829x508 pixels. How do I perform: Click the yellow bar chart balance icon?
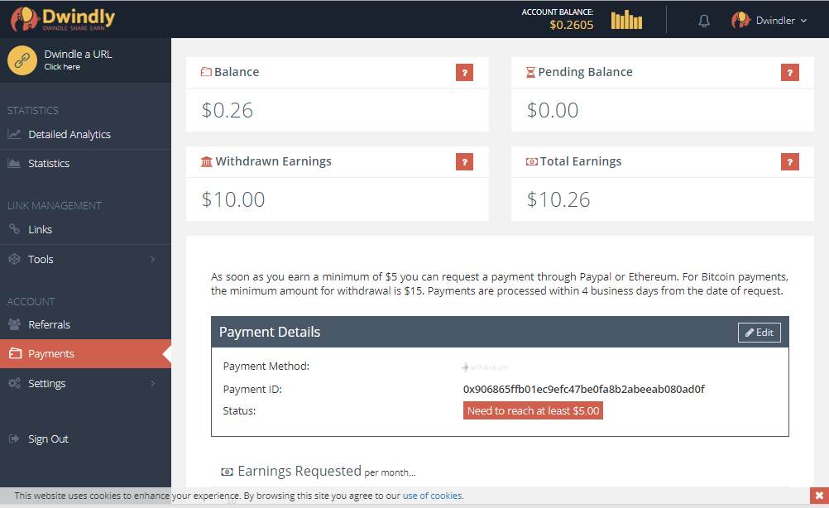coord(626,20)
